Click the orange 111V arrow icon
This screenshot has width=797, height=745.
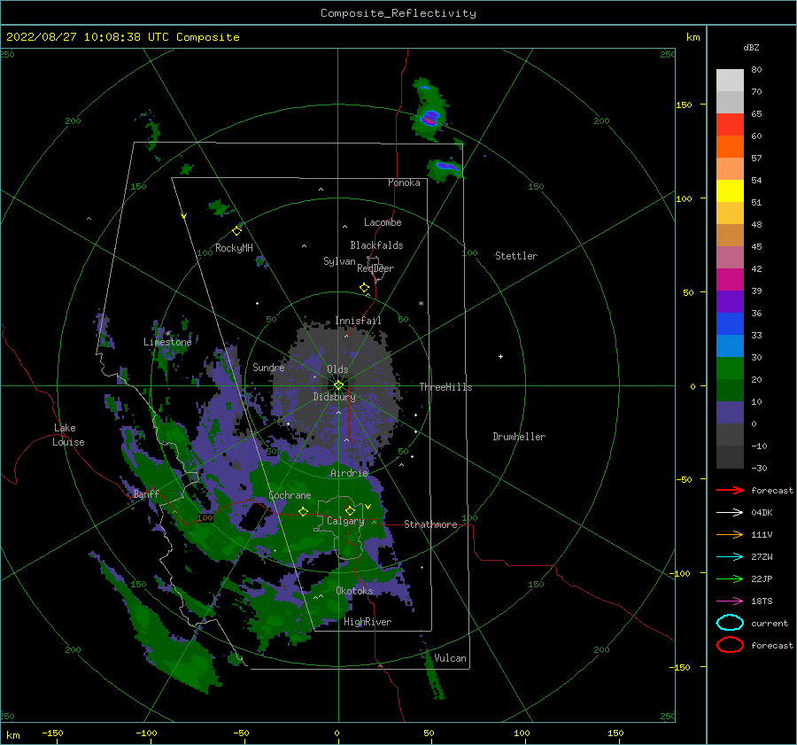(x=730, y=534)
